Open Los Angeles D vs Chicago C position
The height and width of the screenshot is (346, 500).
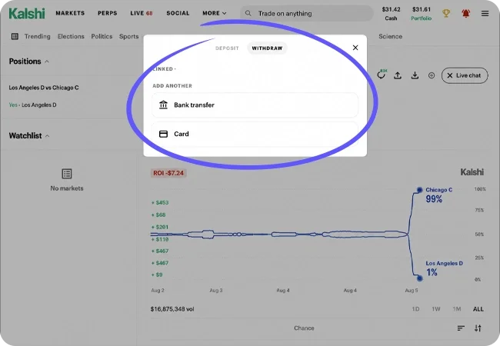pos(44,88)
